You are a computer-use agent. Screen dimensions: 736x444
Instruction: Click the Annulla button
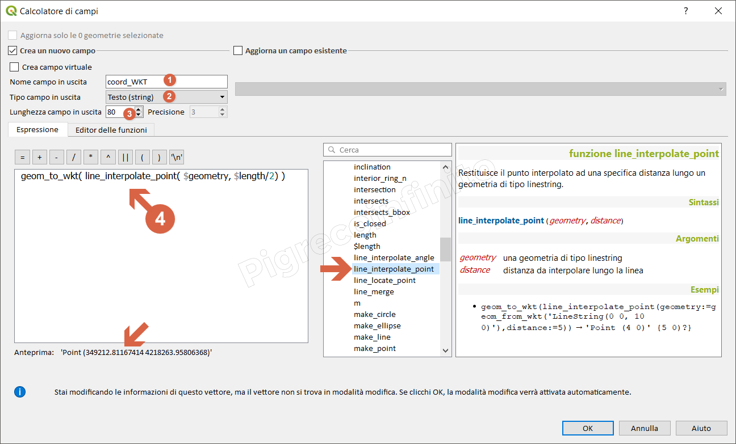click(x=645, y=428)
